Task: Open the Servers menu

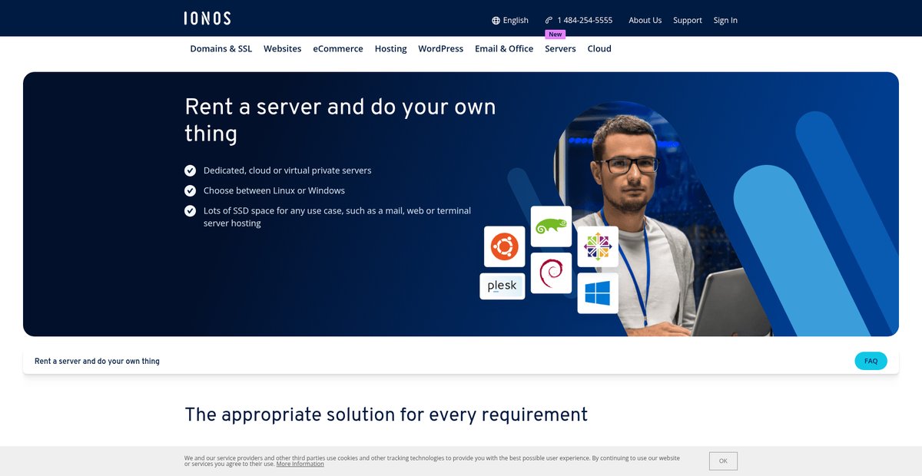Action: coord(560,48)
